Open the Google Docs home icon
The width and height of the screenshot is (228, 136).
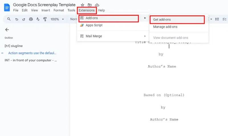coord(7,8)
